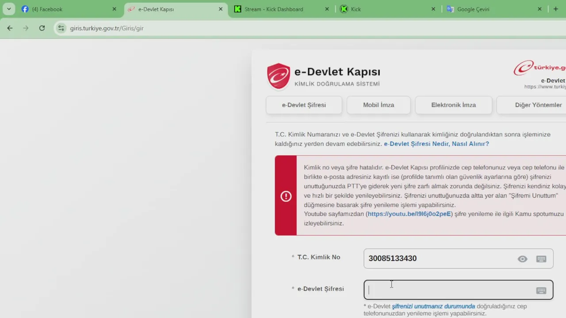Click the 'KİMLİK DOĞRULAMA SİSTEMİ' subtitle text
Screen dimensions: 566x318
(x=337, y=84)
